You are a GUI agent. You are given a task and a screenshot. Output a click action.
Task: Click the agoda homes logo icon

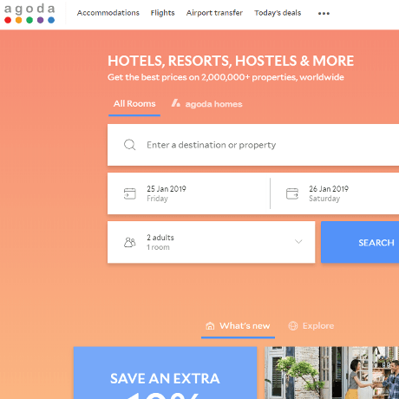[176, 103]
